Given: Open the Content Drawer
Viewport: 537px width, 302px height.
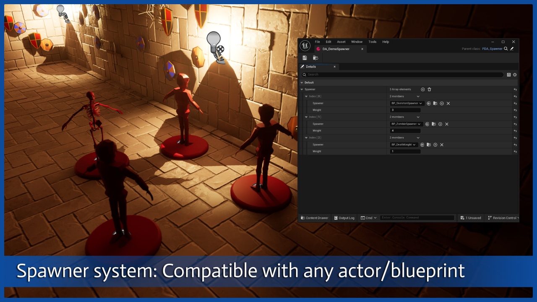Looking at the screenshot, I should pos(315,218).
